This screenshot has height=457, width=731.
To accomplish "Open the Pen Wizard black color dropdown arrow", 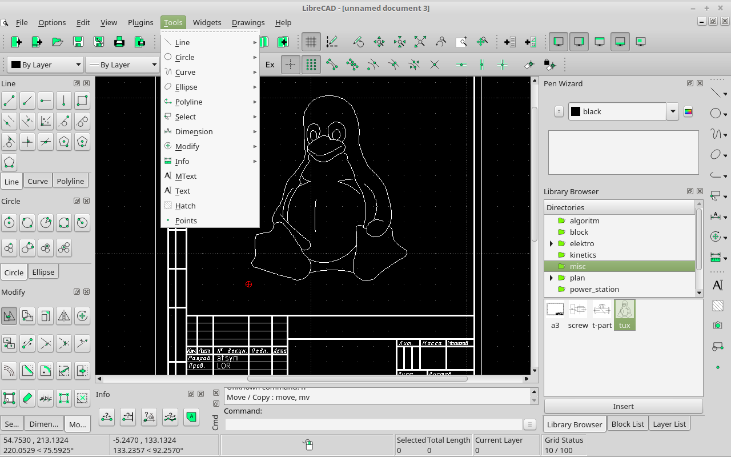I will click(673, 111).
